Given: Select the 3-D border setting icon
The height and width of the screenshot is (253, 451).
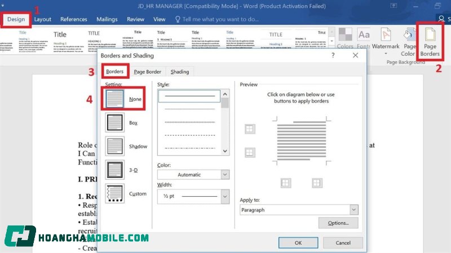Looking at the screenshot, I should point(114,169).
